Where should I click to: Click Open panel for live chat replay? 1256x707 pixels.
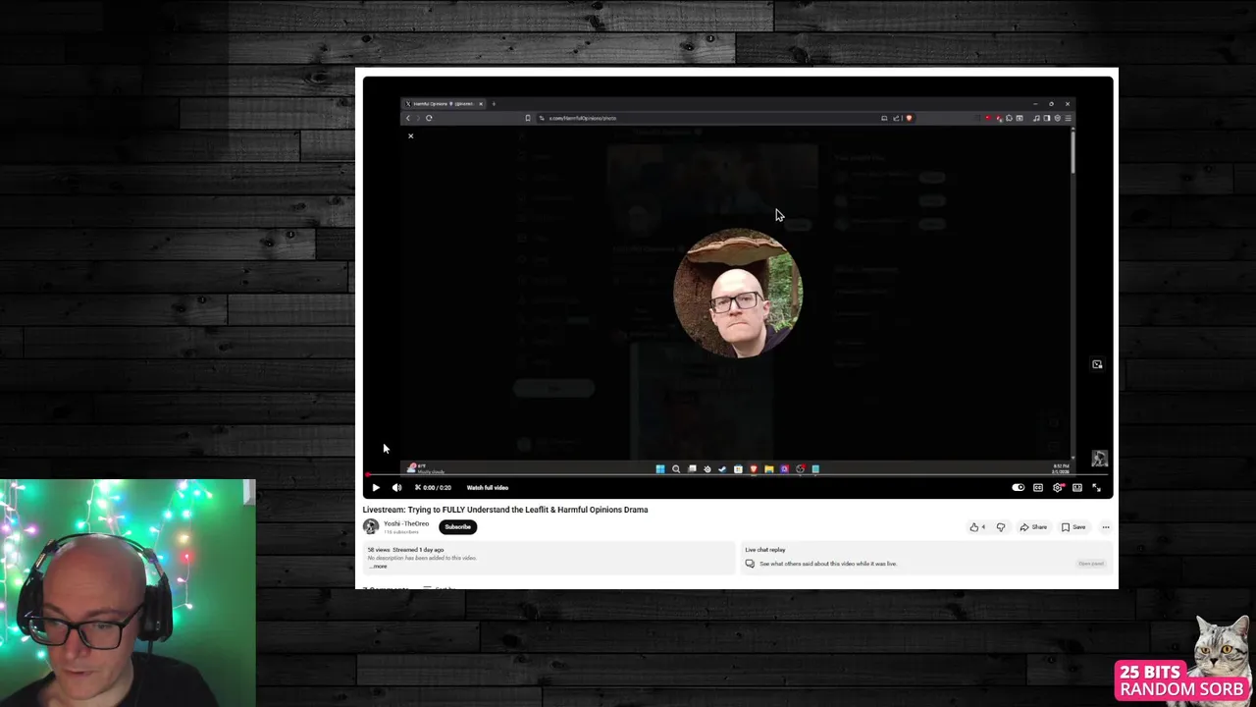[1091, 564]
